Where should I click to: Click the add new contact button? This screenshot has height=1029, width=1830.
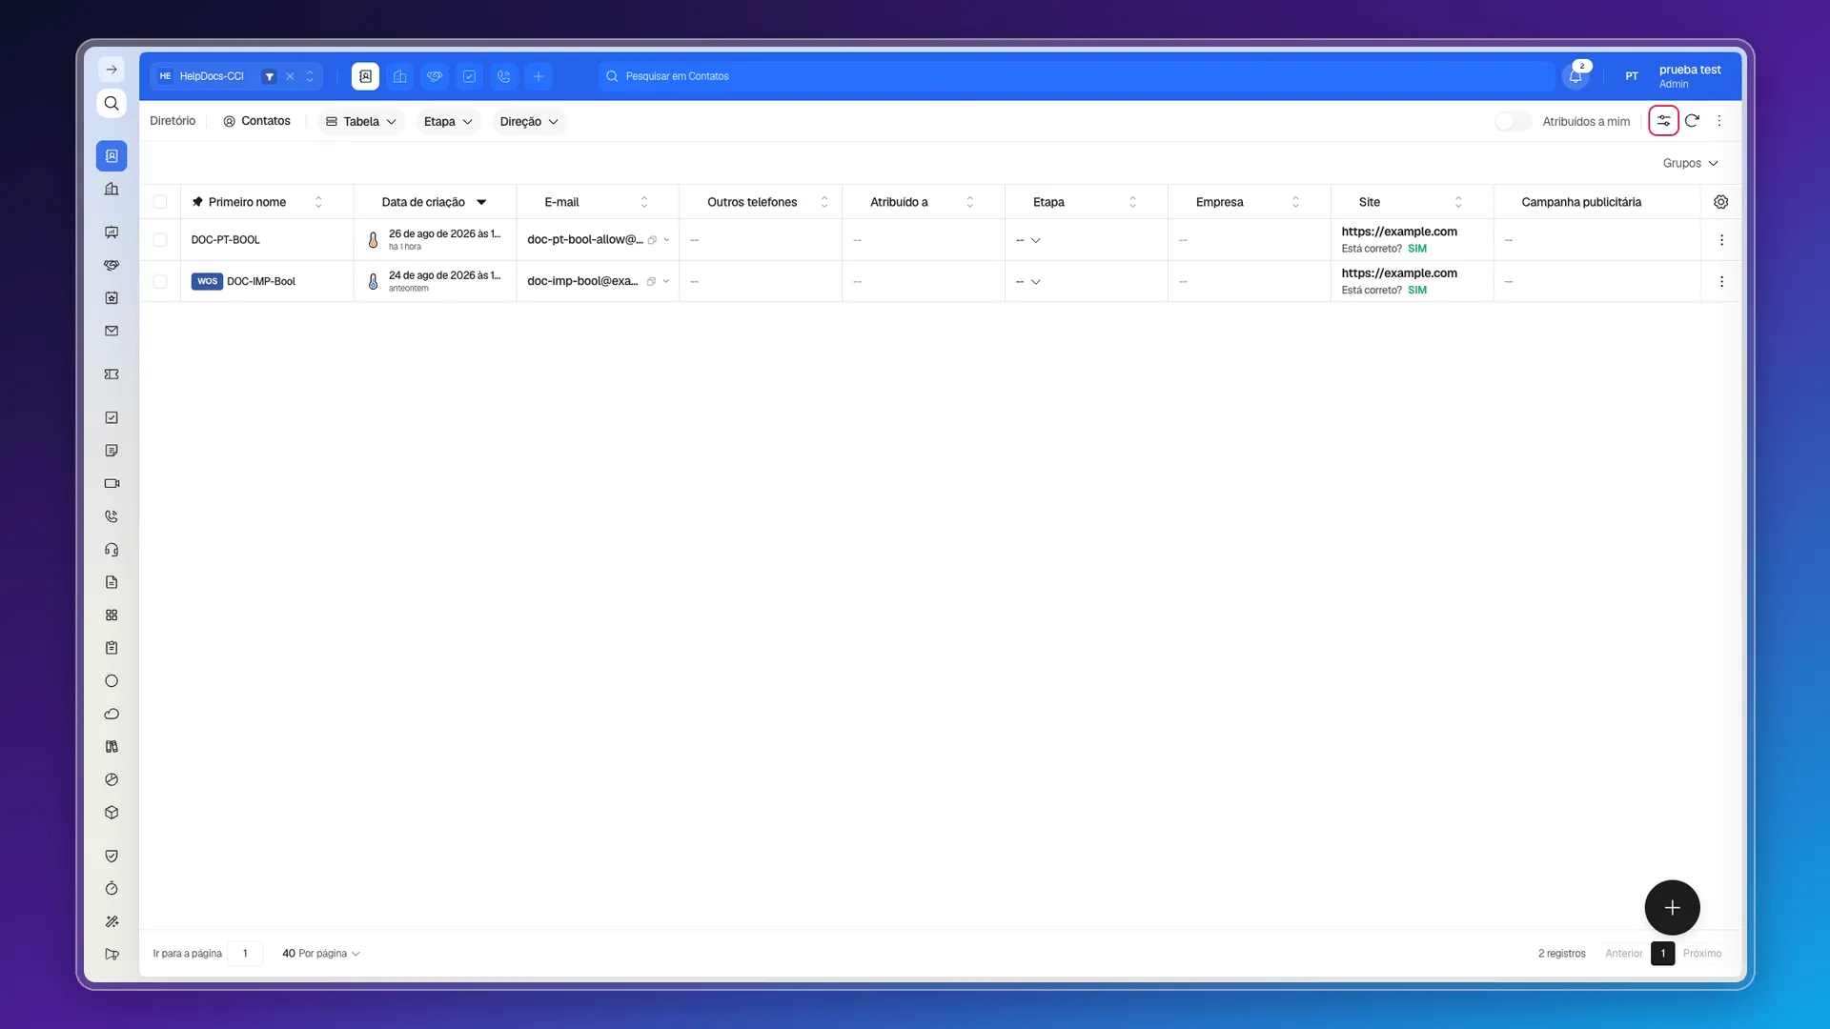[x=1672, y=907]
